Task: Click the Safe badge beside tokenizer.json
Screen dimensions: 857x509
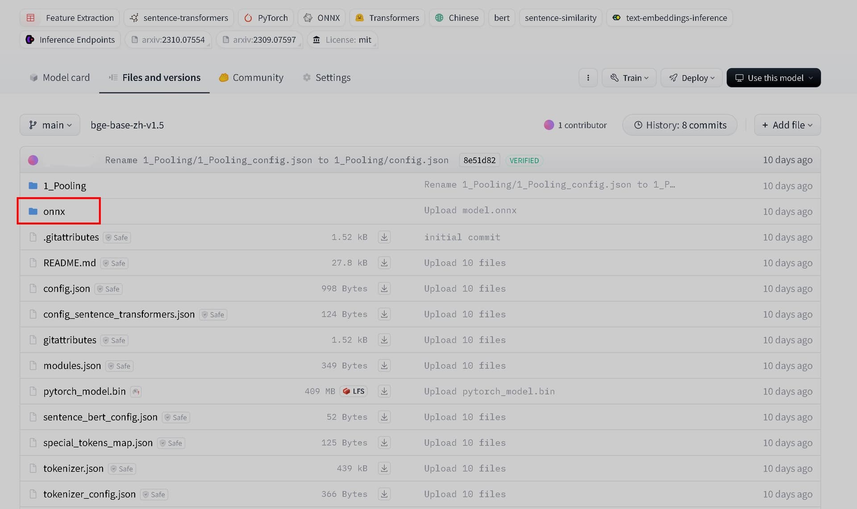Action: tap(122, 469)
